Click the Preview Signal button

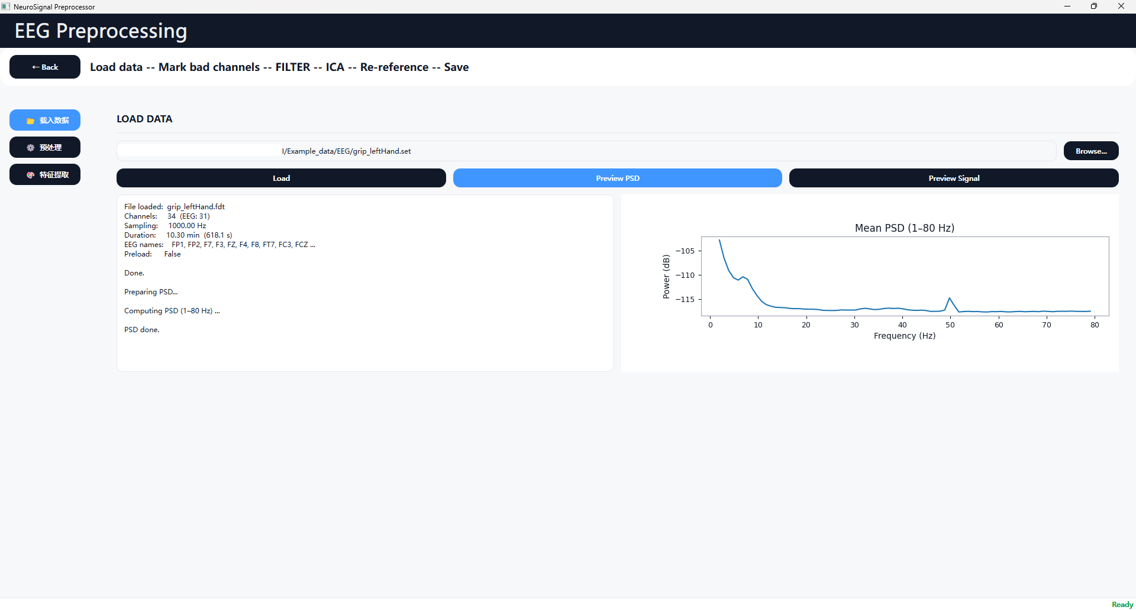tap(954, 178)
